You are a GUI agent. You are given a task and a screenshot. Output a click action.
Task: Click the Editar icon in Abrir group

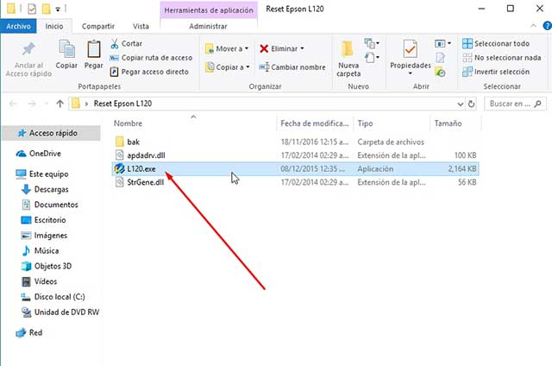point(441,58)
